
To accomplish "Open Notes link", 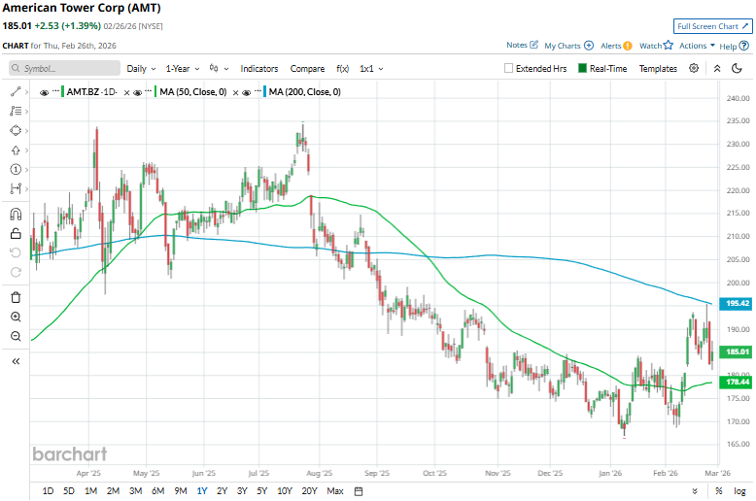I will click(x=522, y=45).
